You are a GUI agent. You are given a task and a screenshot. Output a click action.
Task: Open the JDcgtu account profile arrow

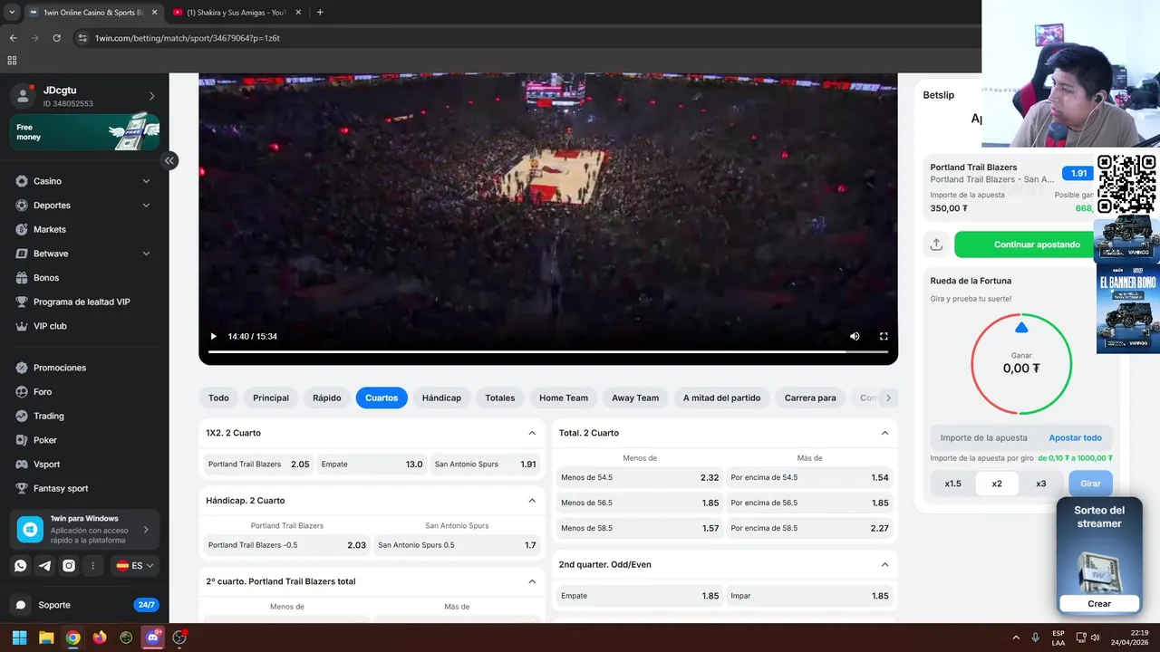pos(151,96)
